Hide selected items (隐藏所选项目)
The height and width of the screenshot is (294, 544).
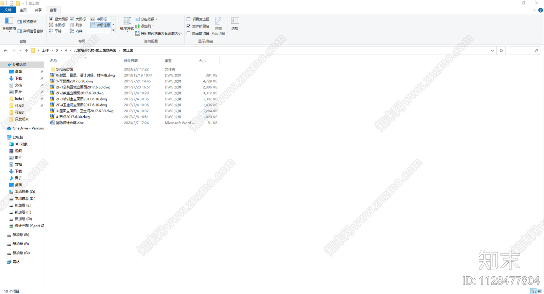(x=218, y=26)
